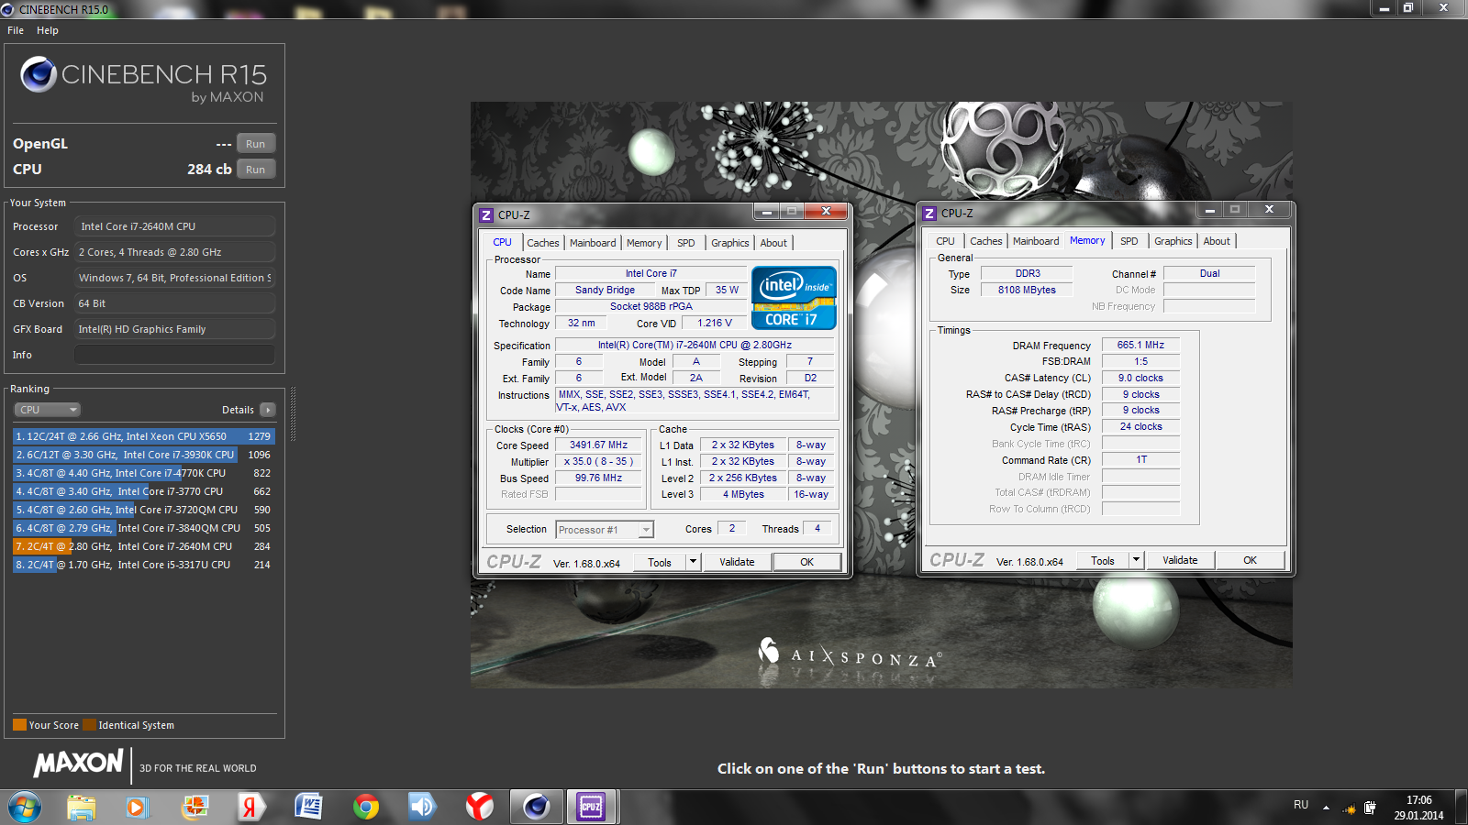Open the Help menu
1468x825 pixels.
click(x=48, y=30)
